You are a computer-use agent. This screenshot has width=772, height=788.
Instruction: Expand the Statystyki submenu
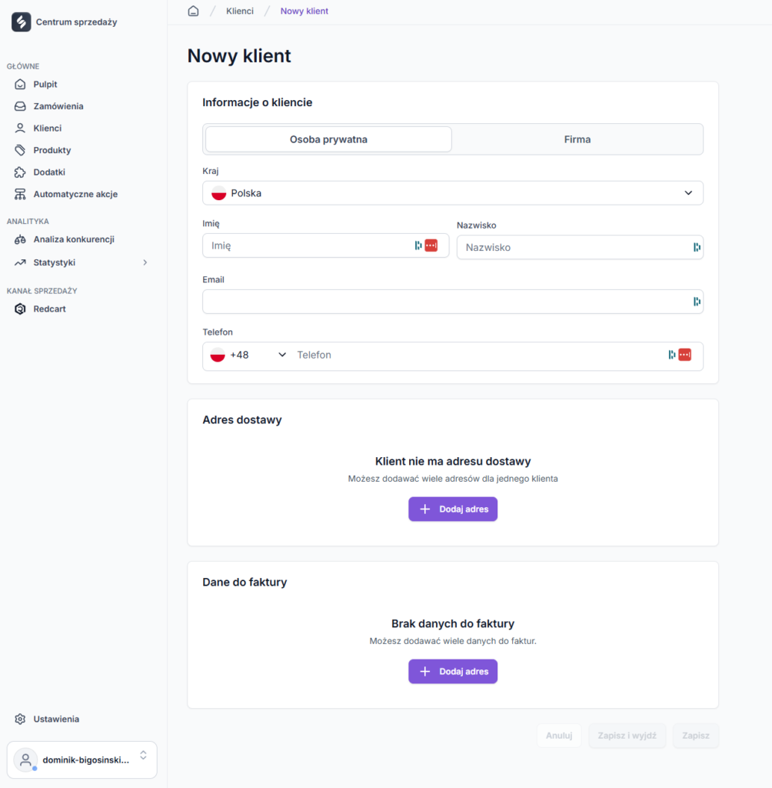coord(145,262)
